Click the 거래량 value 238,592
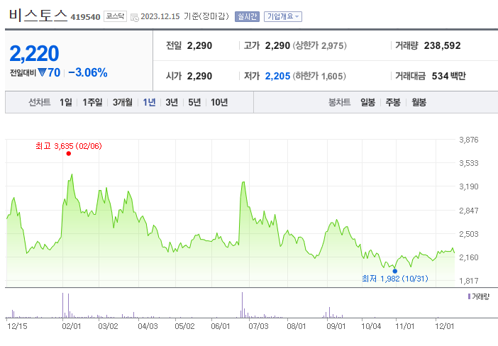This screenshot has width=498, height=346. point(442,45)
